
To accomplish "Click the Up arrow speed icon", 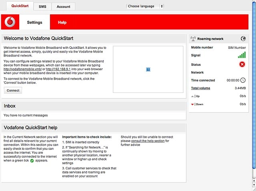I will (x=192, y=97).
